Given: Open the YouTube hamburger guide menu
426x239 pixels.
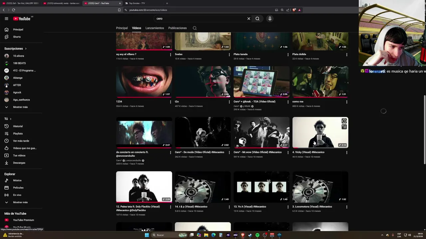Looking at the screenshot, I should point(6,19).
